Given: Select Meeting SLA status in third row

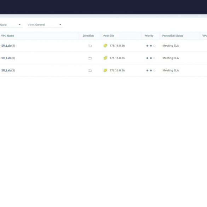Looking at the screenshot, I should click(x=171, y=70).
